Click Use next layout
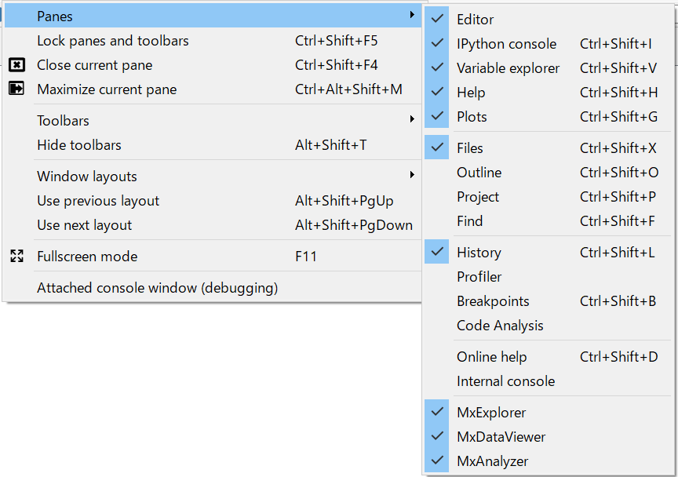The image size is (678, 477). click(85, 225)
